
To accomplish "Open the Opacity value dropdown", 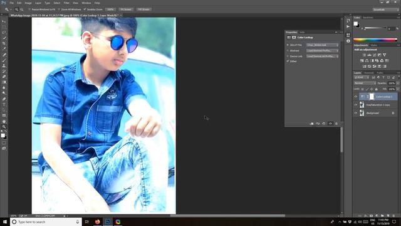I will tap(397, 83).
